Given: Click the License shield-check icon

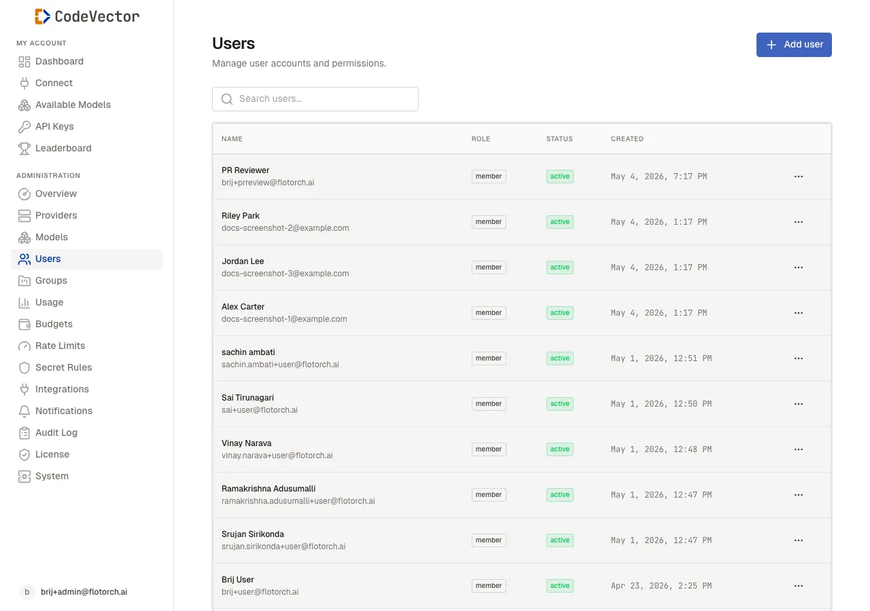Looking at the screenshot, I should pos(24,455).
